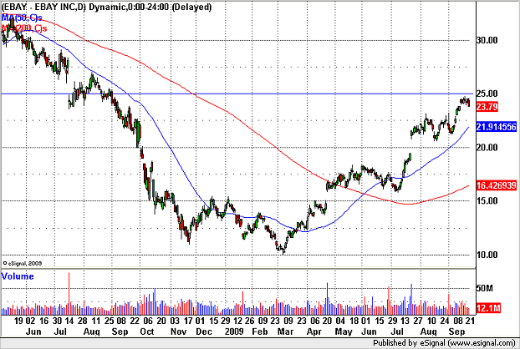Select the MA(200,C)s indicator label
Screen dimensions: 520x349
tap(24, 28)
